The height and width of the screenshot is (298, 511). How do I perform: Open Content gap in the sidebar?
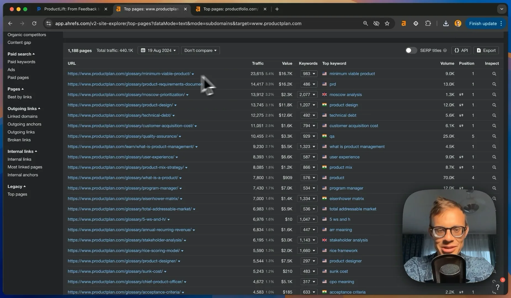click(x=19, y=42)
